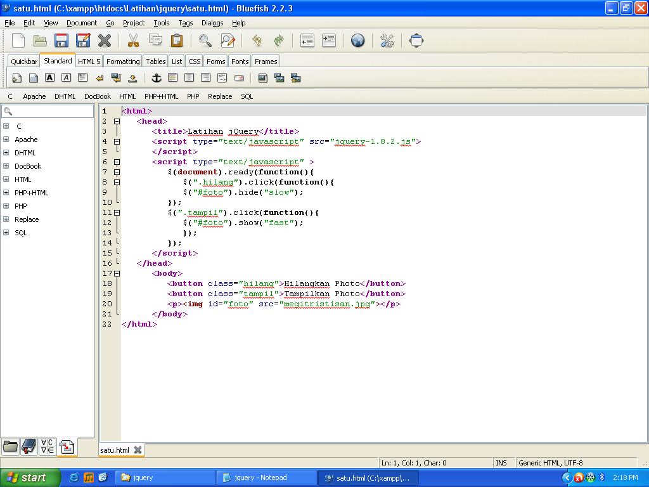
Task: Insert anchor using anchor icon
Action: point(156,78)
